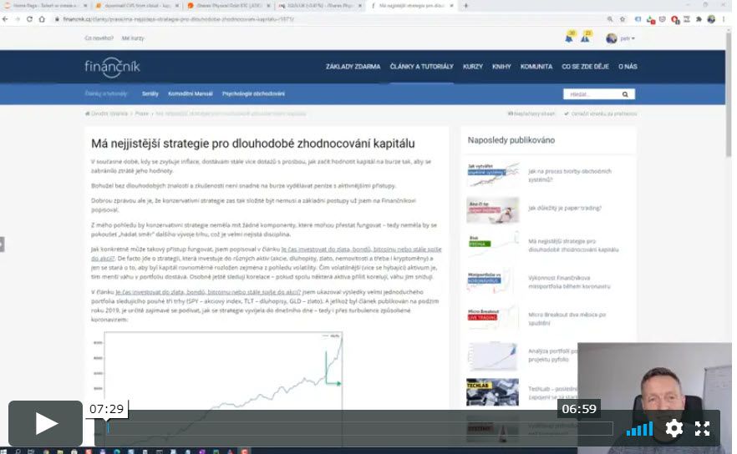The image size is (737, 454).
Task: Click the browser address bar URL
Action: [x=179, y=19]
